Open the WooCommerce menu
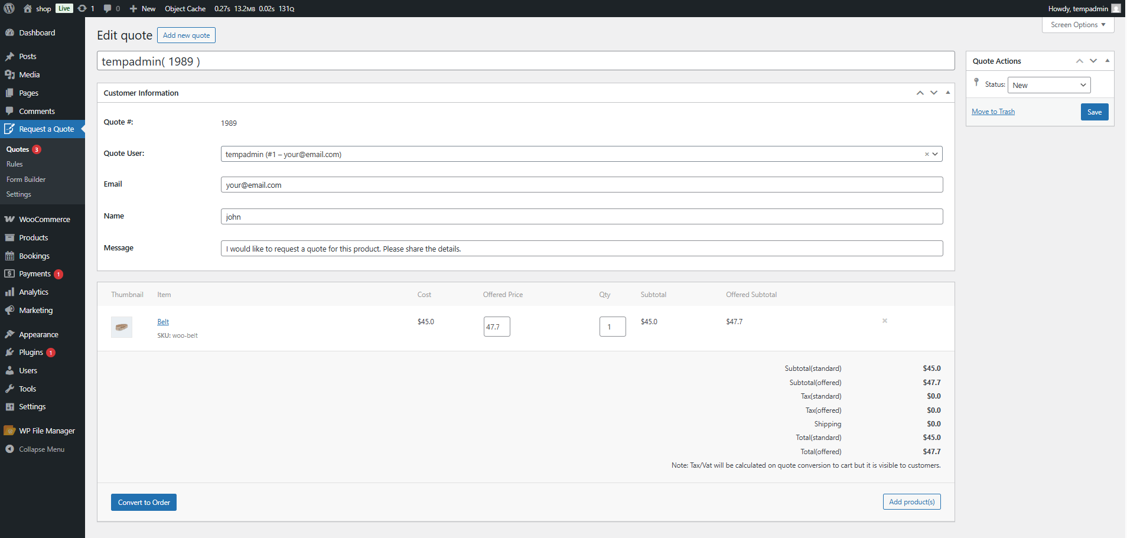Image resolution: width=1127 pixels, height=538 pixels. tap(44, 219)
